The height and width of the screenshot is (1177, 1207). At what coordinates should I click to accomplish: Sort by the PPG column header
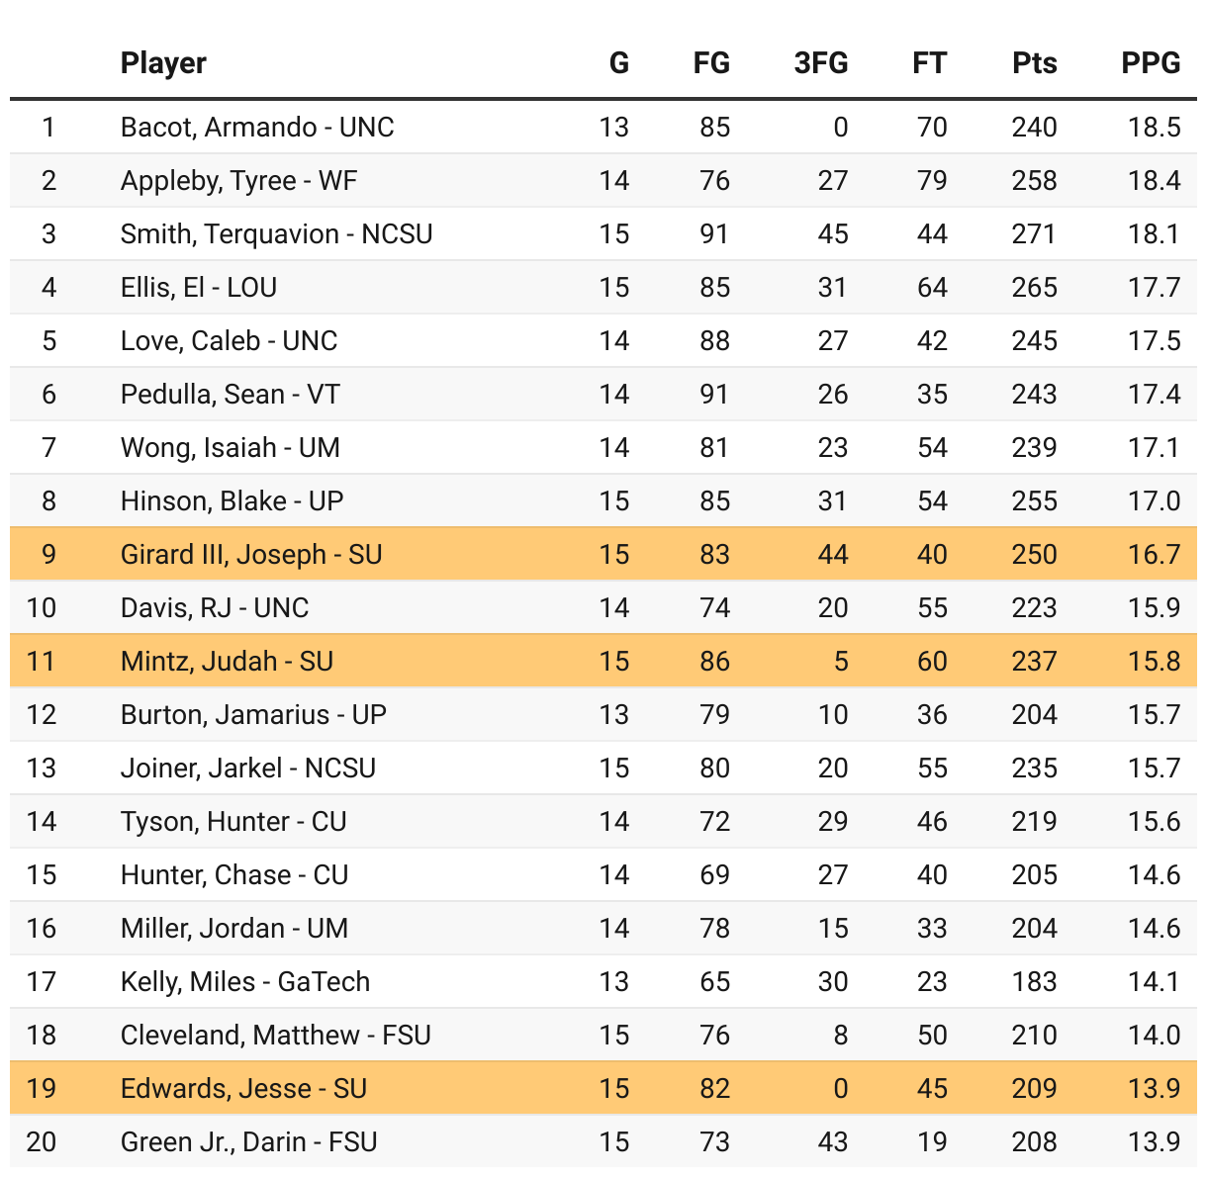(x=1150, y=63)
